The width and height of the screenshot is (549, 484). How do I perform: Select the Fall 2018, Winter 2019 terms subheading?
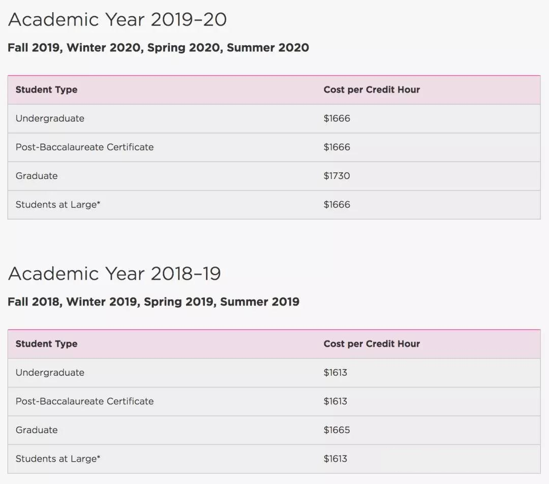(x=154, y=302)
